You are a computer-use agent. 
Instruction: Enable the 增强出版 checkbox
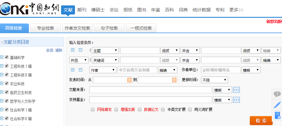(x=116, y=109)
